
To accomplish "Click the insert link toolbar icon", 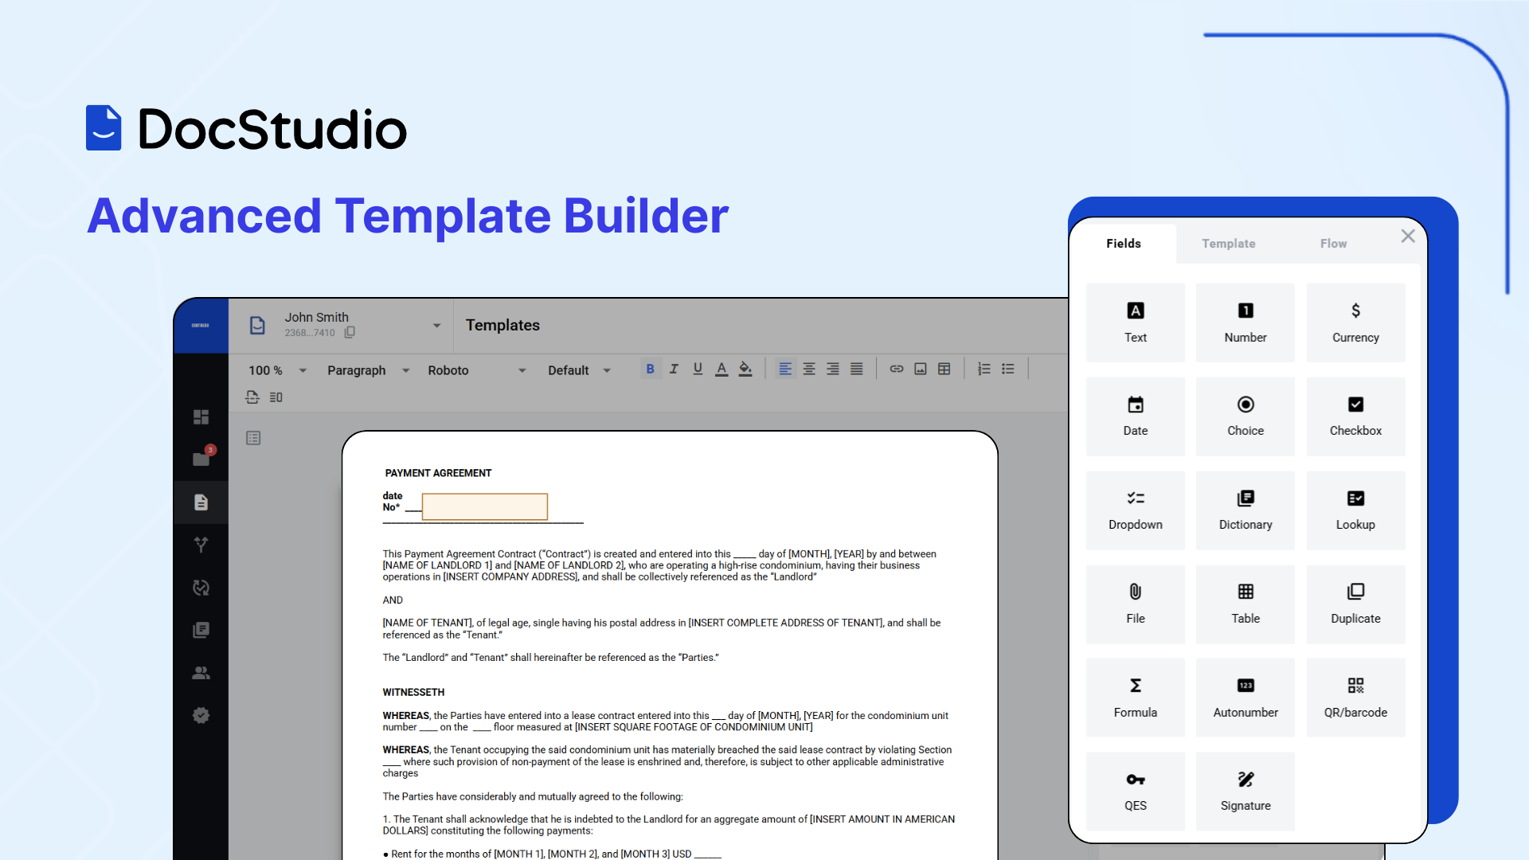I will tap(896, 369).
